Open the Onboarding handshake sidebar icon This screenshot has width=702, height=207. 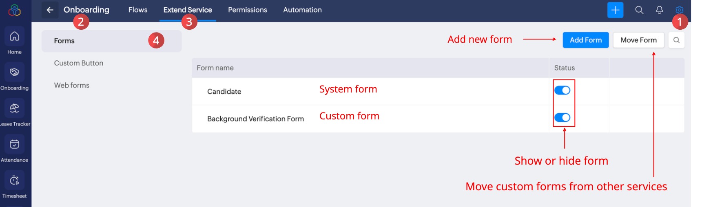click(x=15, y=73)
